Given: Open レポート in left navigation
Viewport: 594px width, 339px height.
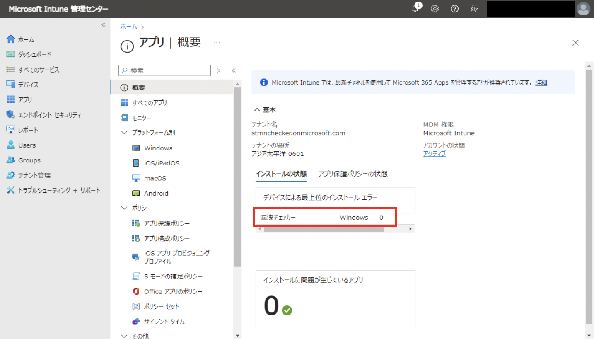Looking at the screenshot, I should pyautogui.click(x=22, y=130).
